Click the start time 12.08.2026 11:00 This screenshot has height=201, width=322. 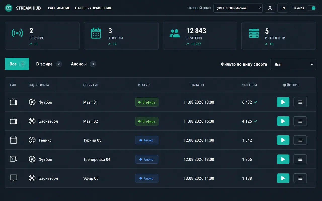click(x=199, y=140)
